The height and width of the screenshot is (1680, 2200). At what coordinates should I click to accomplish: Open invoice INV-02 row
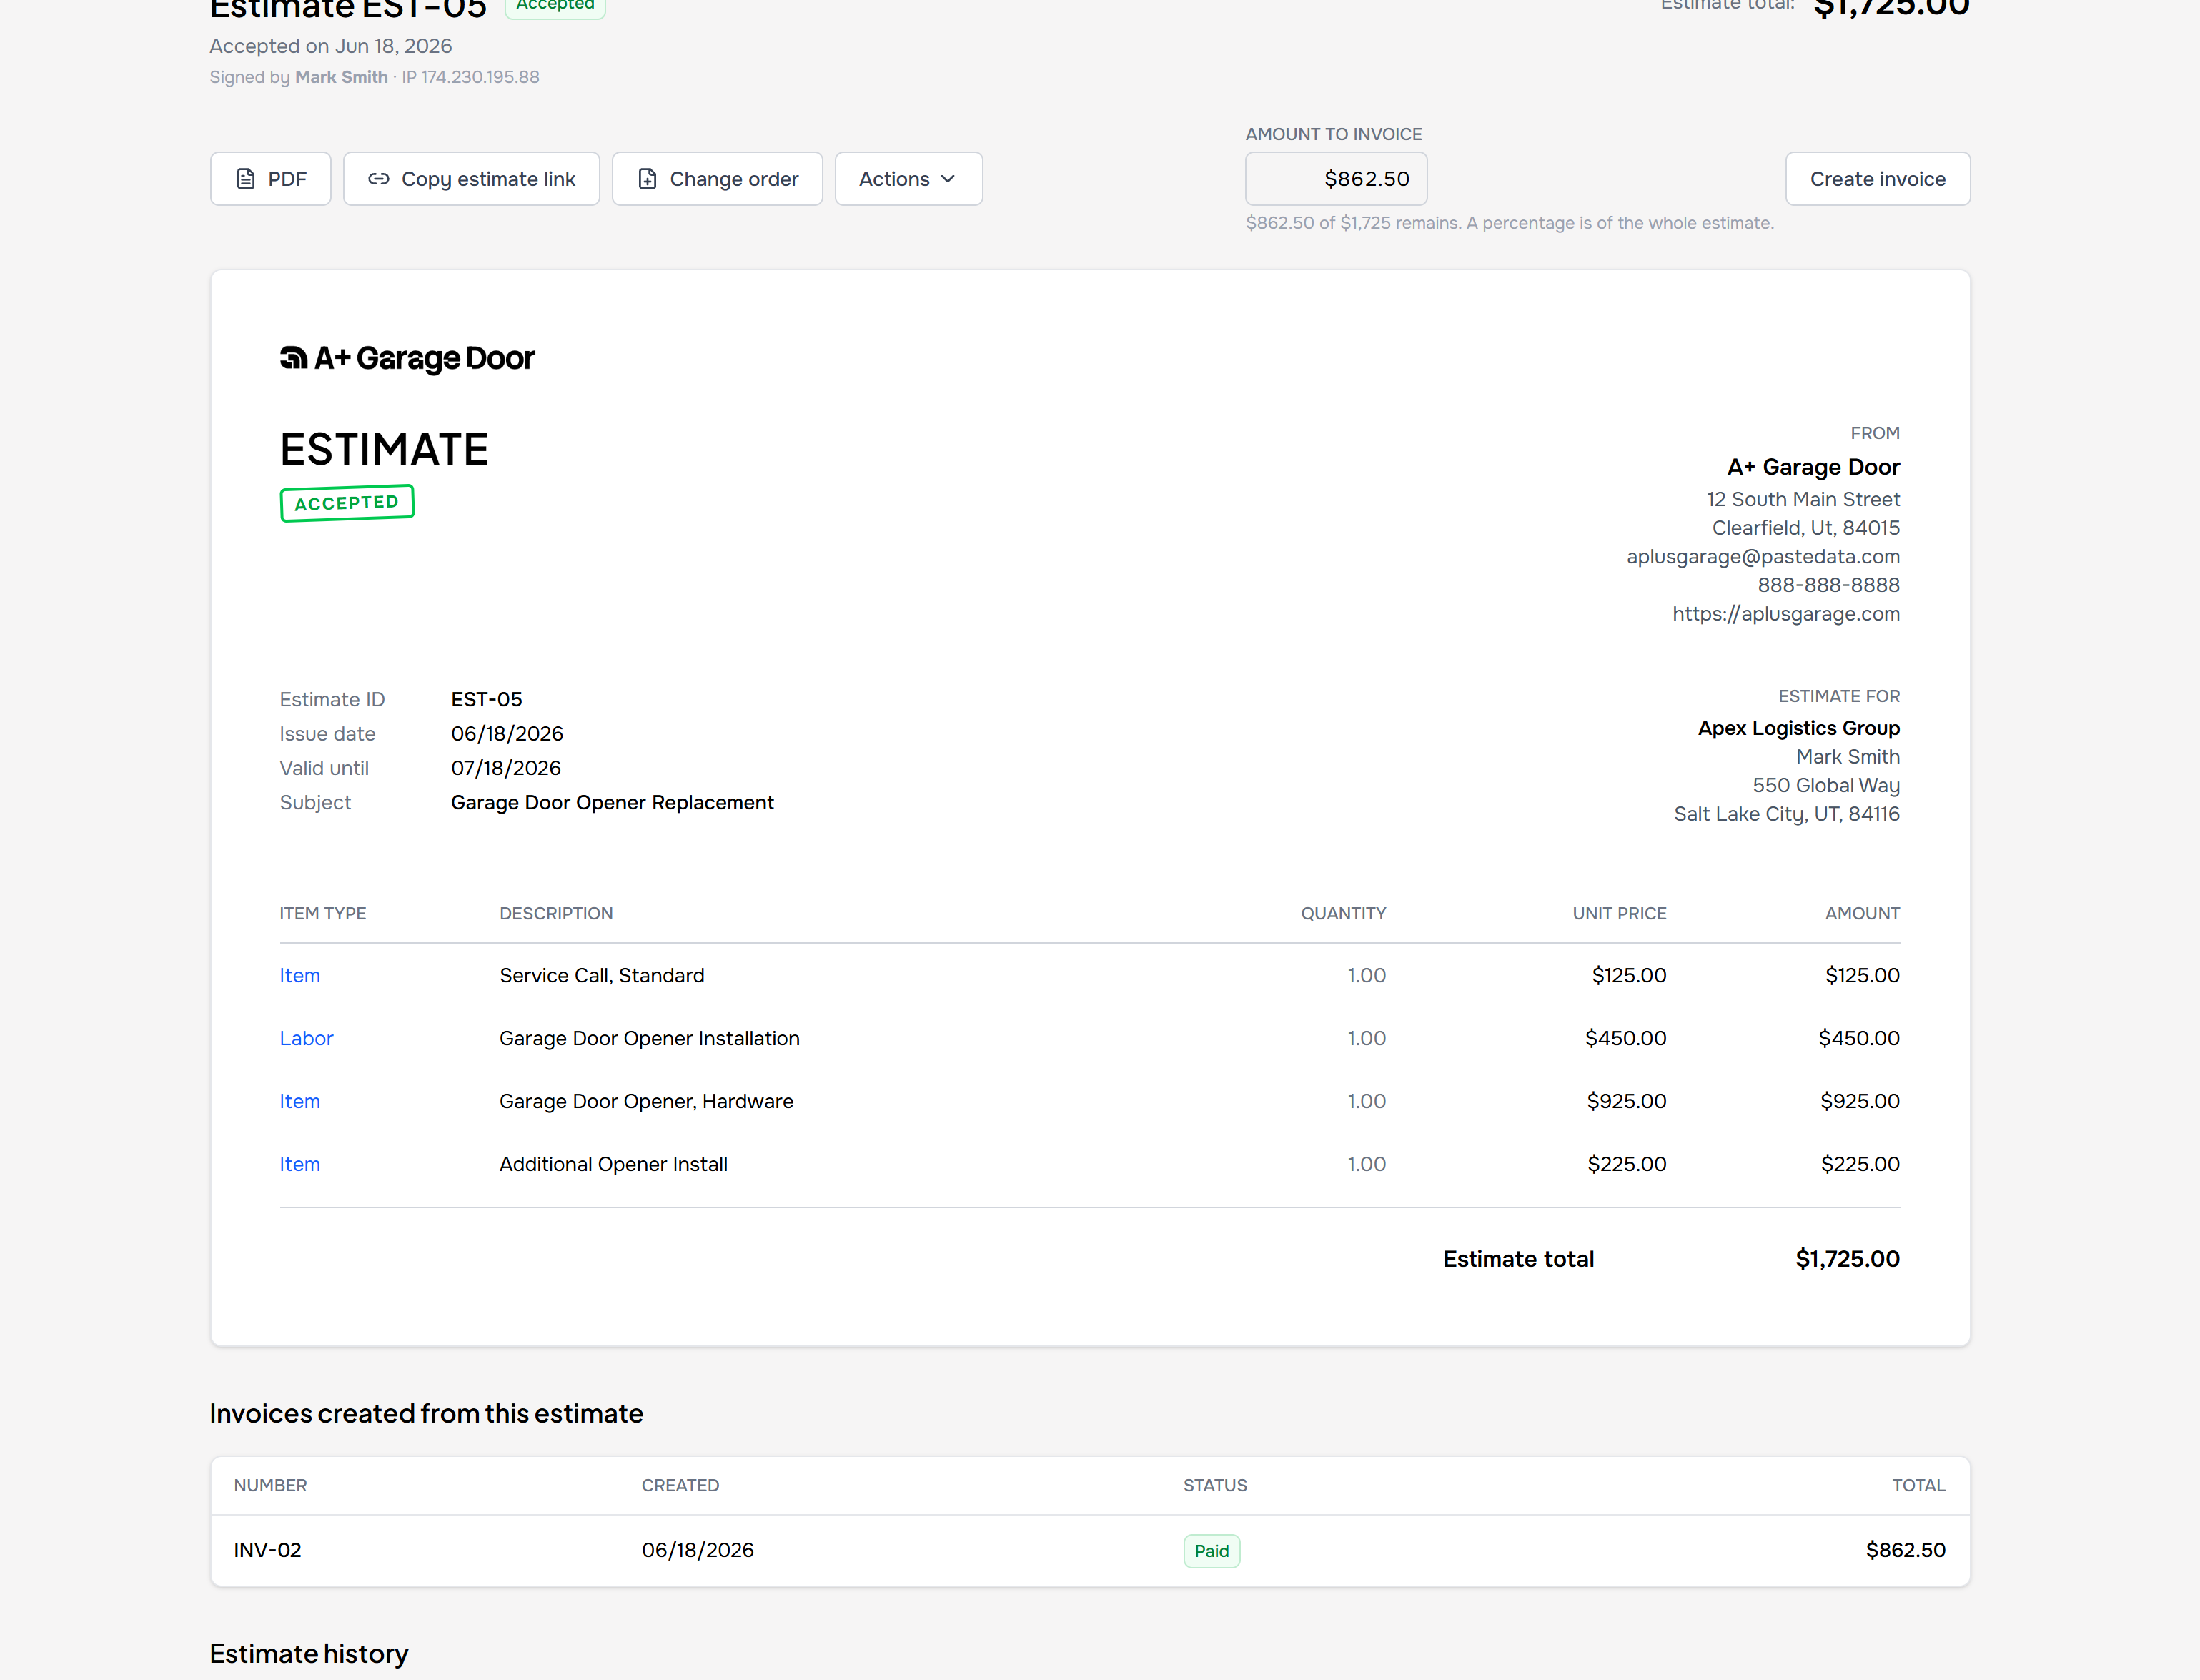click(1089, 1550)
